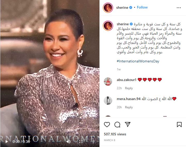186x147 pixels.
Task: Share post via paper plane icon
Action: [x=128, y=124]
